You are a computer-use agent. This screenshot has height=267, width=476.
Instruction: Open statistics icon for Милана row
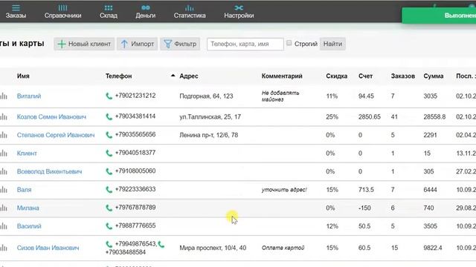pos(4,208)
